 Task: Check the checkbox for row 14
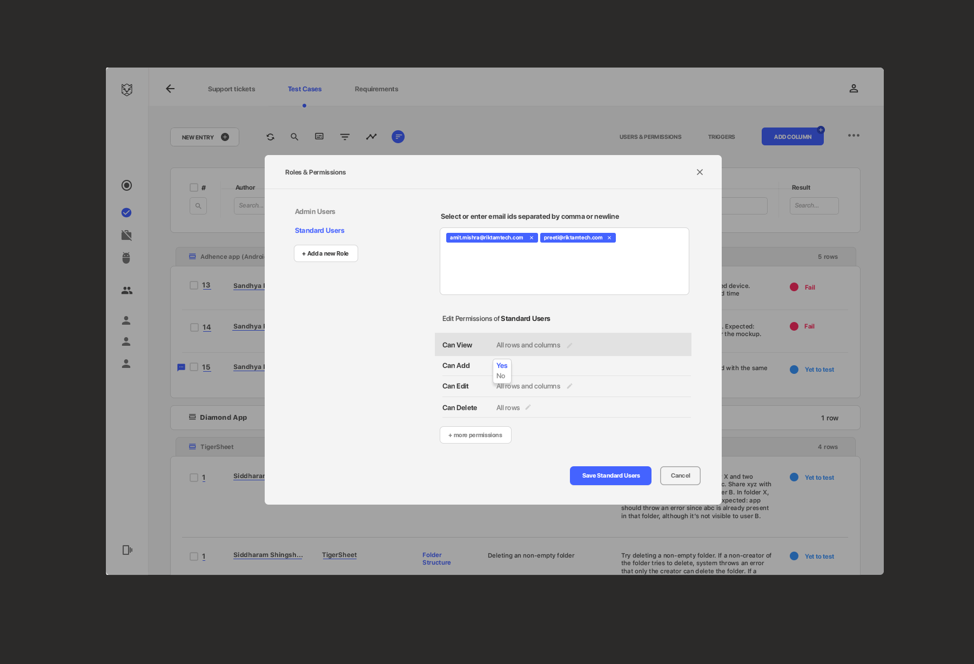tap(194, 327)
